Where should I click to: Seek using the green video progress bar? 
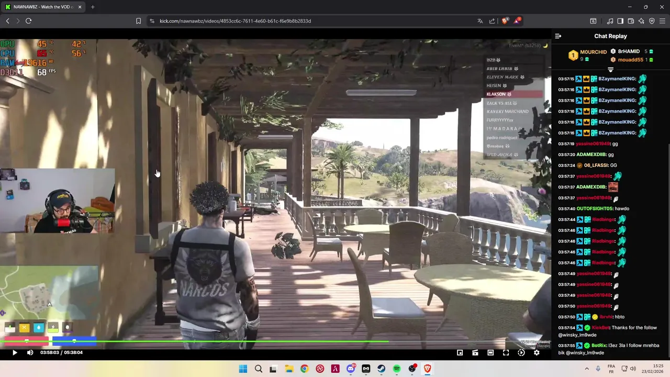[276, 342]
